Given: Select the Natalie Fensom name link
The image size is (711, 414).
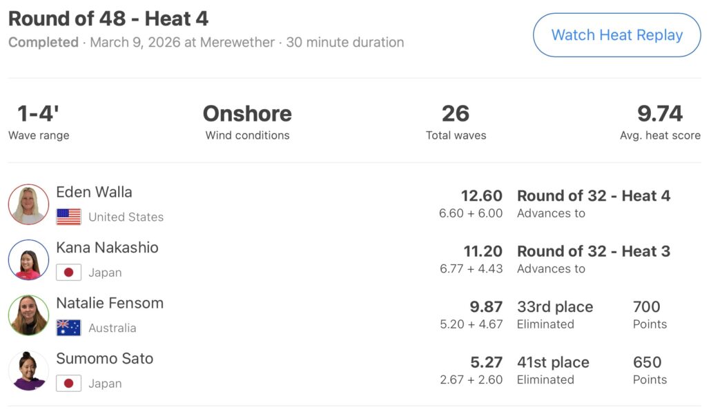Looking at the screenshot, I should pos(110,303).
